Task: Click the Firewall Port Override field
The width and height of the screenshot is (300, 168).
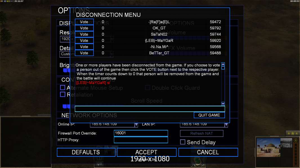Action: (x=141, y=133)
